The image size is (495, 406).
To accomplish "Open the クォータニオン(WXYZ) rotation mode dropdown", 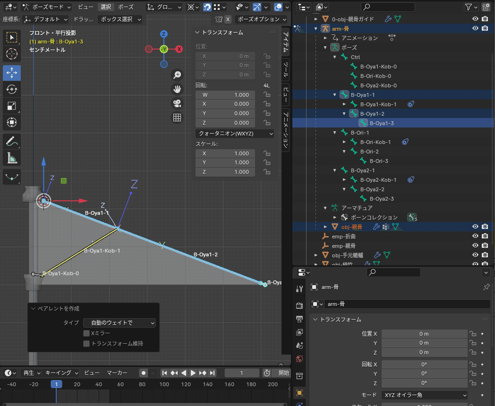I will coord(235,134).
